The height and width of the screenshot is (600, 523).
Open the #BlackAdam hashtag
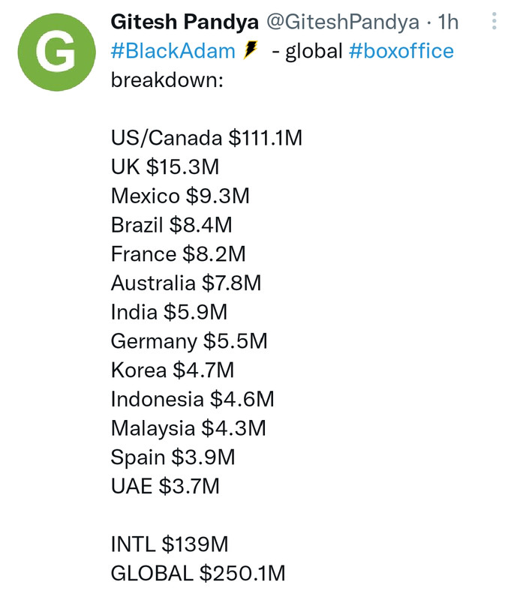point(173,51)
